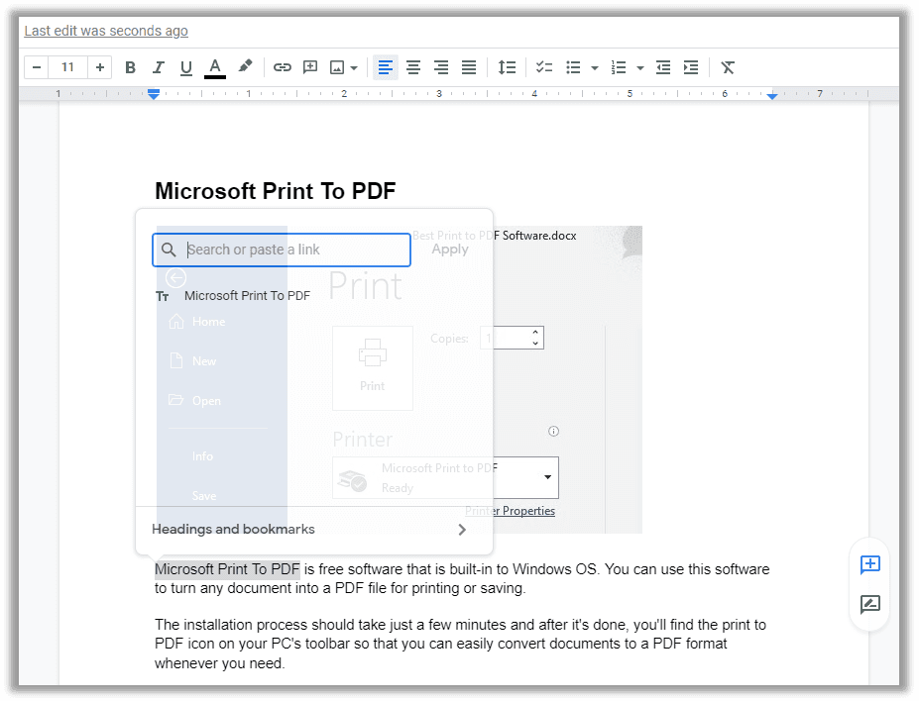This screenshot has width=919, height=701.
Task: Click the Search or paste a link field
Action: coord(281,250)
